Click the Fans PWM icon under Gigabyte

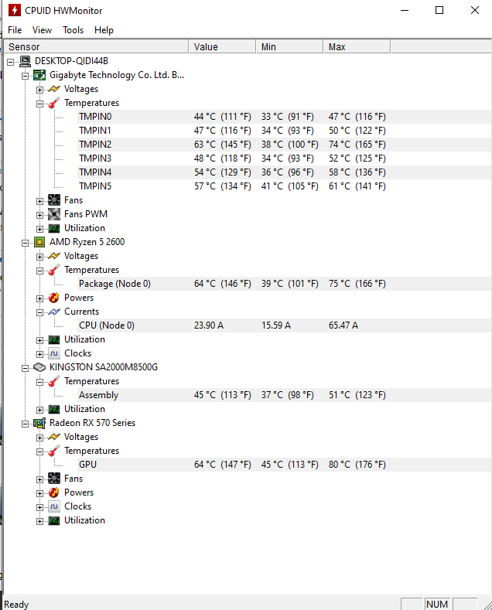coord(54,214)
